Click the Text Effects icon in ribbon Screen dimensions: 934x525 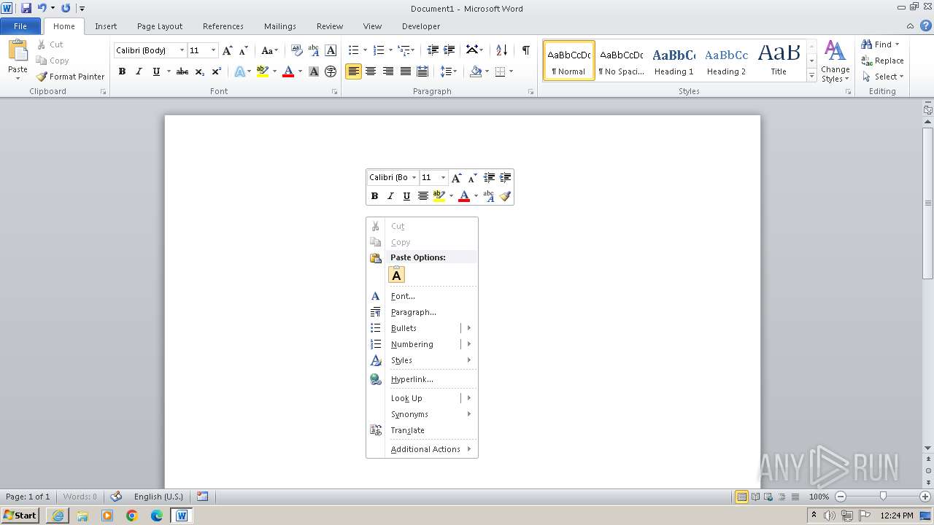click(239, 71)
